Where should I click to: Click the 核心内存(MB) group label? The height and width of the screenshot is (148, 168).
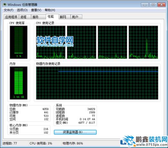18,125
